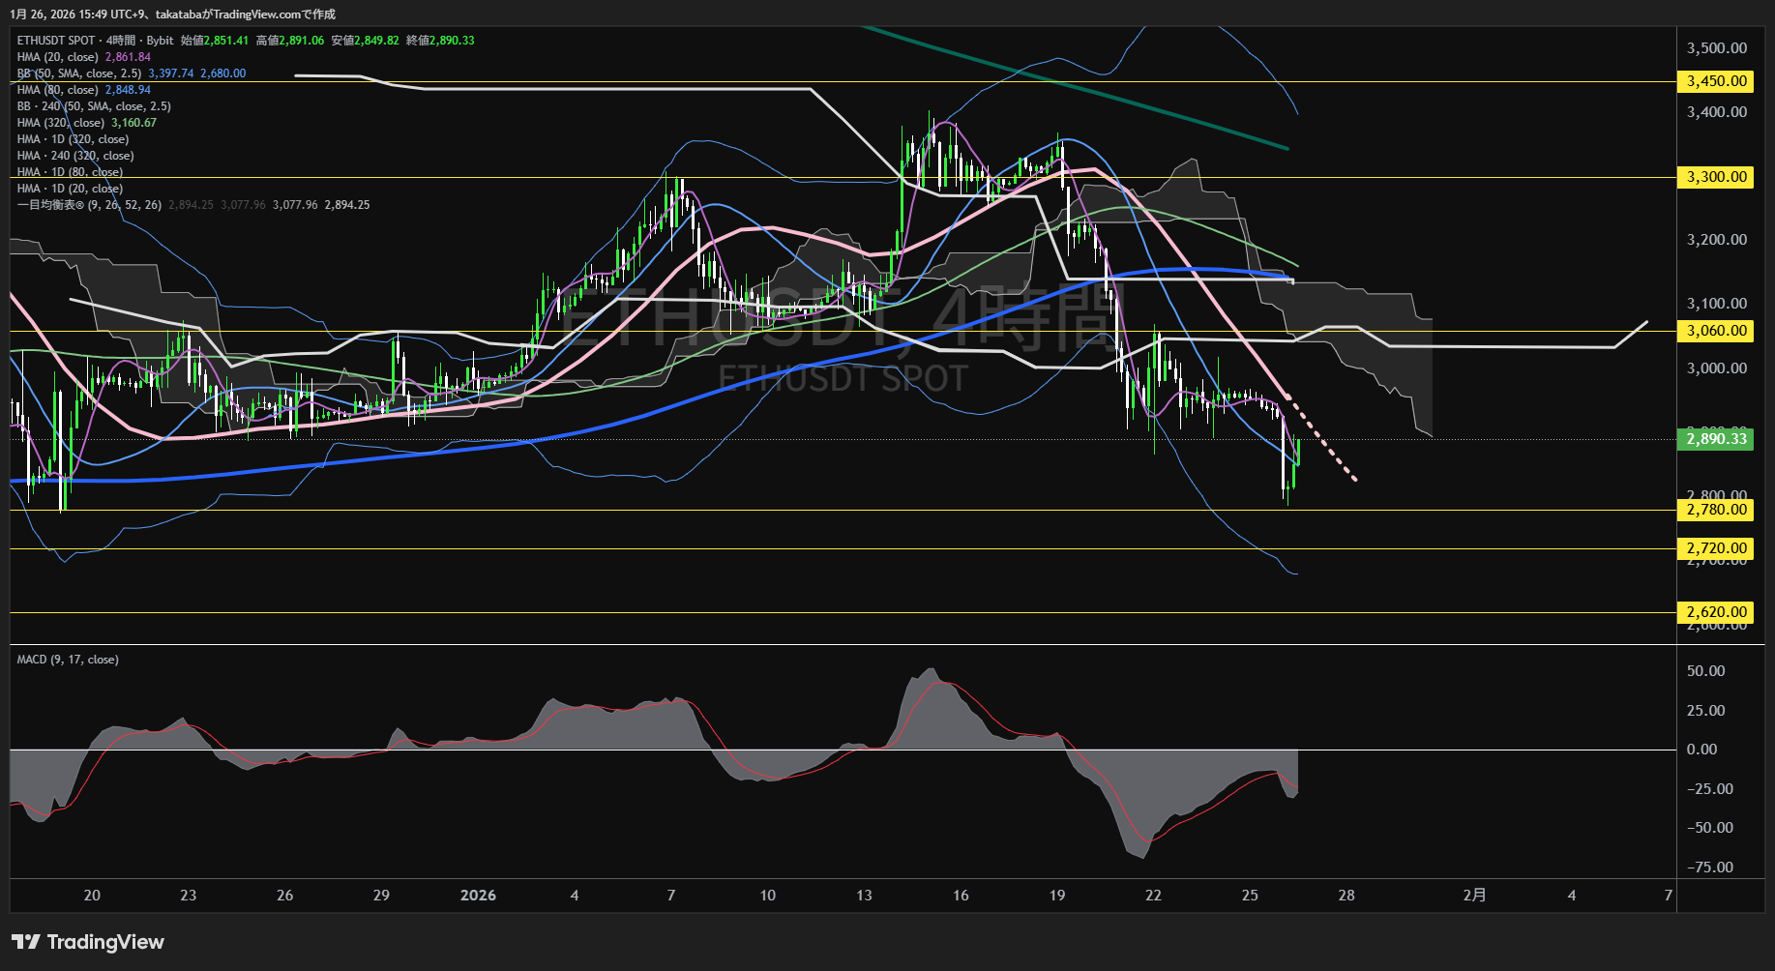Image resolution: width=1775 pixels, height=971 pixels.
Task: Open the Ichimoku (9, 26, 52, 26) legend
Action: coord(89,205)
